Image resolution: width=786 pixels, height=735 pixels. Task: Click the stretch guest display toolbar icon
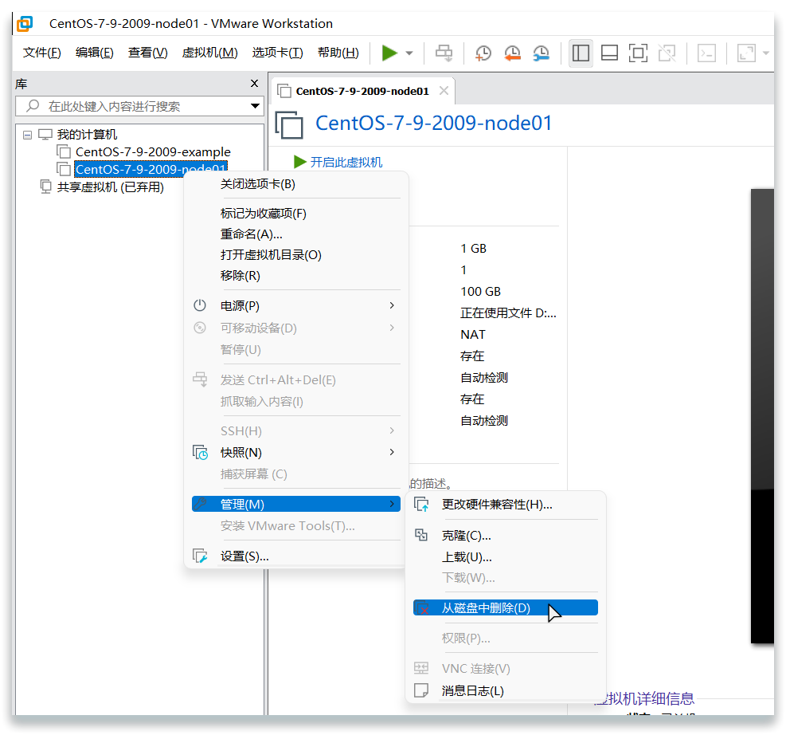pyautogui.click(x=746, y=53)
